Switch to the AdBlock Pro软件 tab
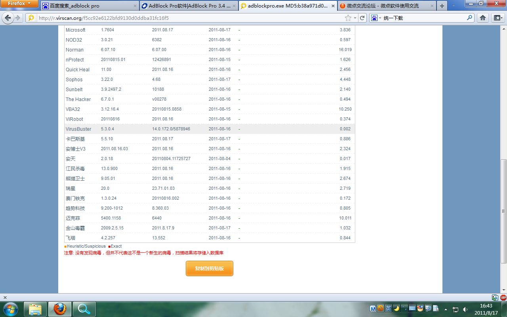The image size is (507, 317). [188, 6]
